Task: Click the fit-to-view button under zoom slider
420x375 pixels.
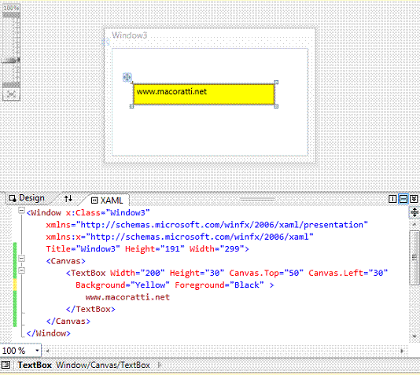Action: (x=11, y=94)
